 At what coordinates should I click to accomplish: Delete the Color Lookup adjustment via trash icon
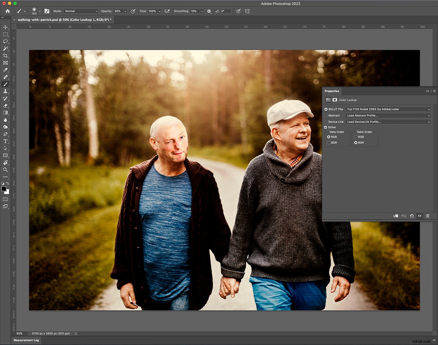coord(428,216)
